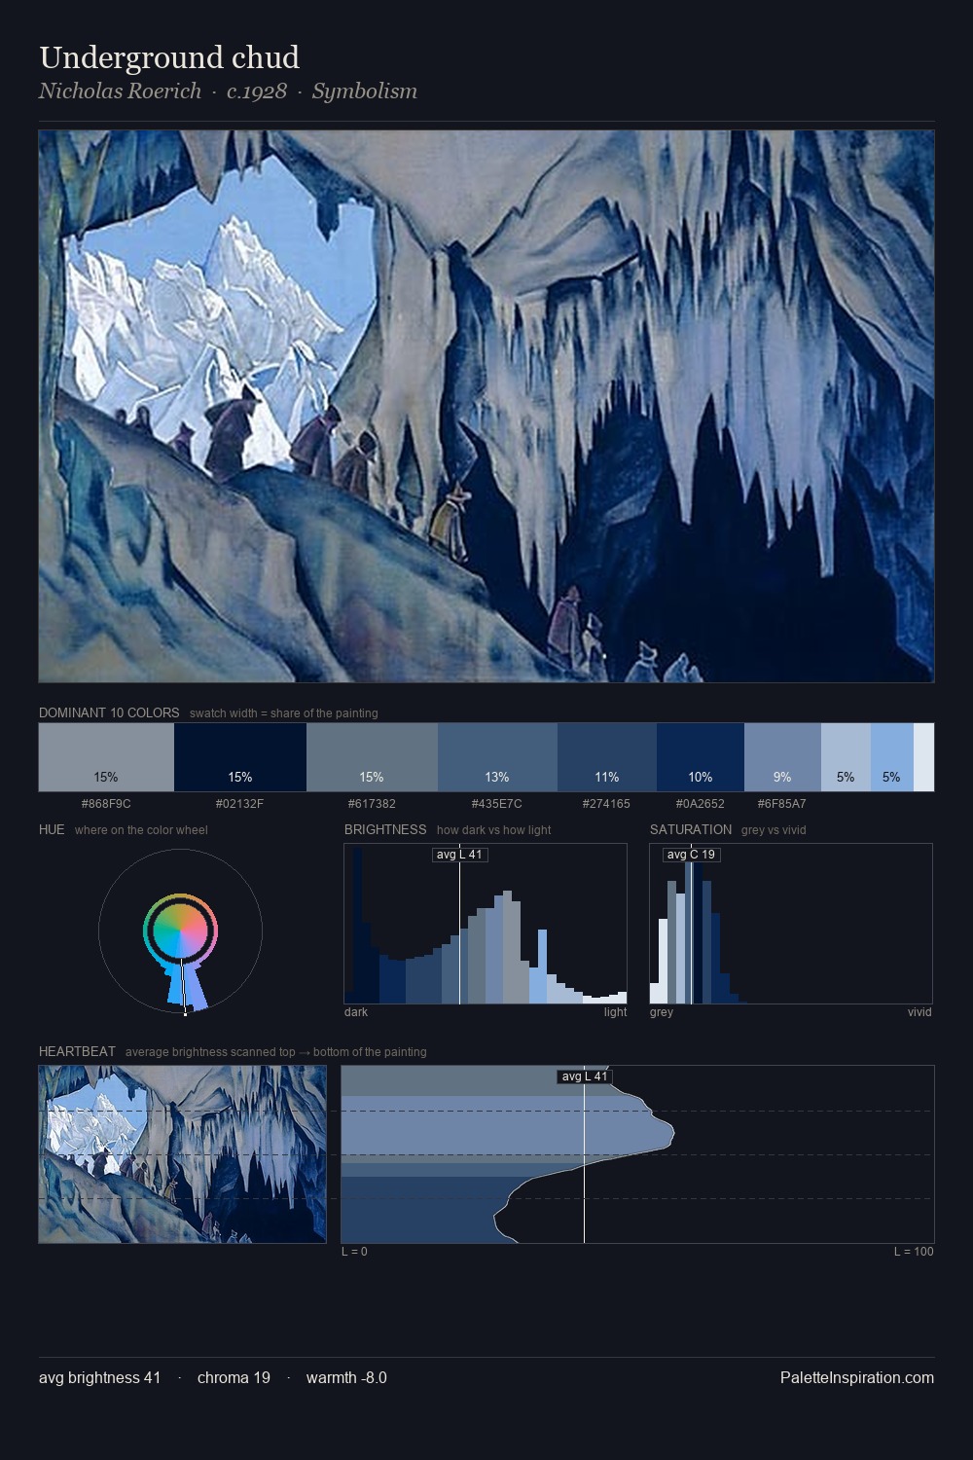Viewport: 973px width, 1460px height.
Task: Click the hue color wheel icon
Action: (x=180, y=931)
